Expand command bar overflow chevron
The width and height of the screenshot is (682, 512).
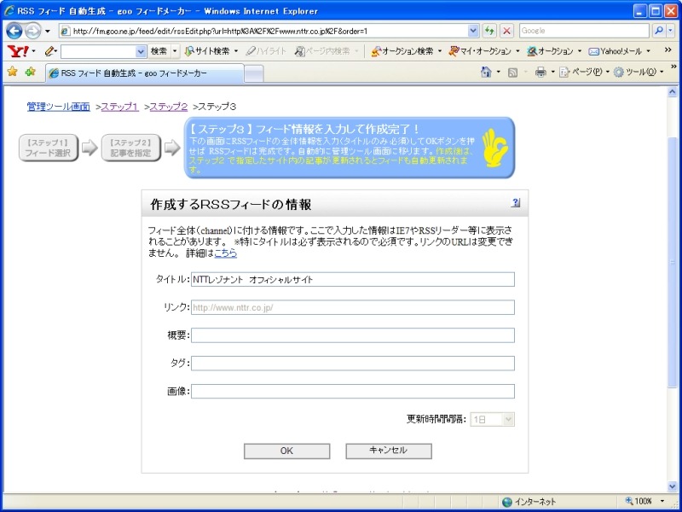point(673,67)
